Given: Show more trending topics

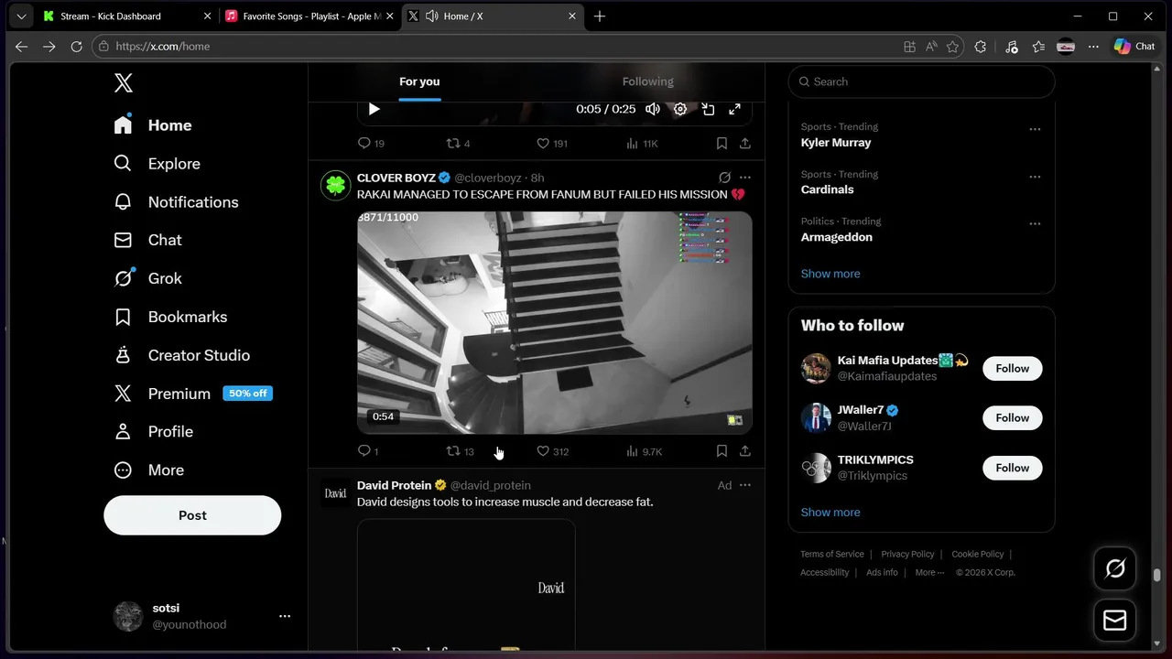Looking at the screenshot, I should 830,274.
